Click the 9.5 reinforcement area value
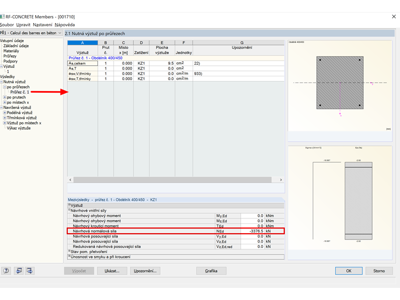The width and height of the screenshot is (400, 300). pos(162,63)
